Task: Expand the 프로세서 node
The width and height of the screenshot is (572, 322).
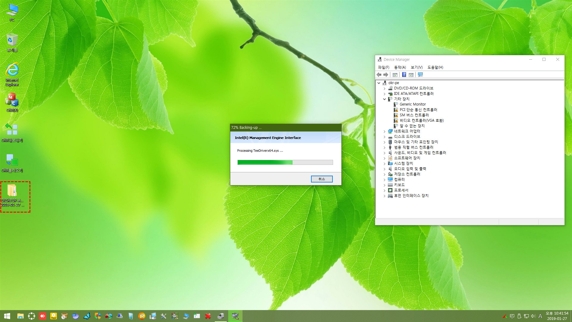Action: click(x=384, y=190)
